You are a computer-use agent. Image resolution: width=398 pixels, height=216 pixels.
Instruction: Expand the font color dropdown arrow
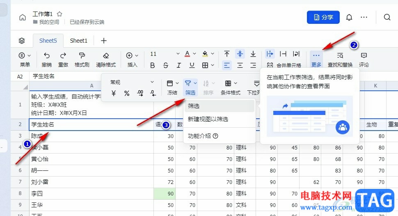click(194, 54)
